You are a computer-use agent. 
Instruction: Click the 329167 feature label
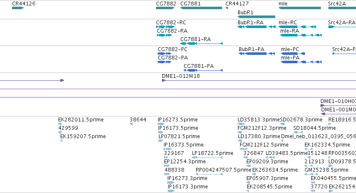[174, 154]
